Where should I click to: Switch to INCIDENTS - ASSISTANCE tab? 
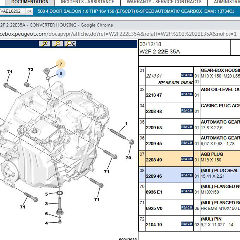pyautogui.click(x=87, y=2)
